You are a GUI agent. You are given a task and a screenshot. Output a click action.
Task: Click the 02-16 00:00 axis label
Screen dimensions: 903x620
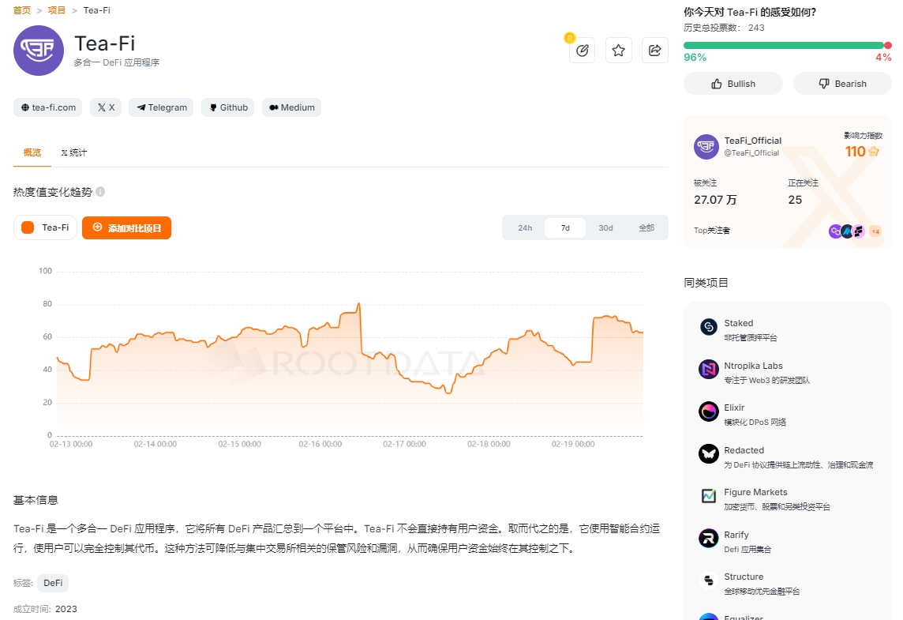point(320,444)
